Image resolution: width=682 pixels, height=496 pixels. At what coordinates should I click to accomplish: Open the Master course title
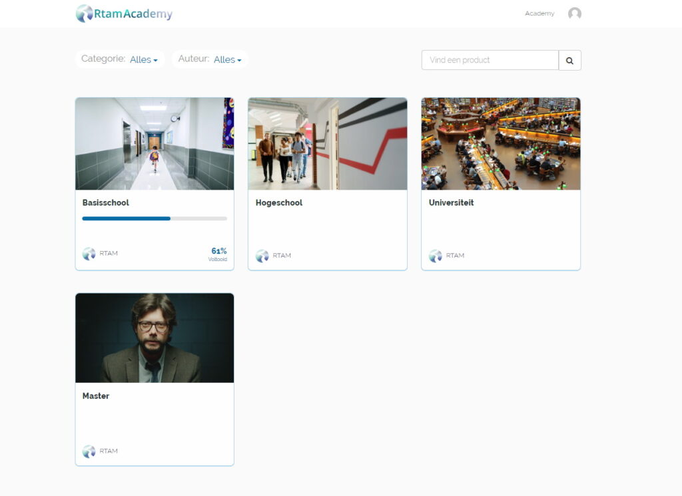click(x=96, y=396)
